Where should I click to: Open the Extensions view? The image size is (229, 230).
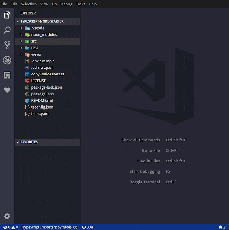coord(7,75)
